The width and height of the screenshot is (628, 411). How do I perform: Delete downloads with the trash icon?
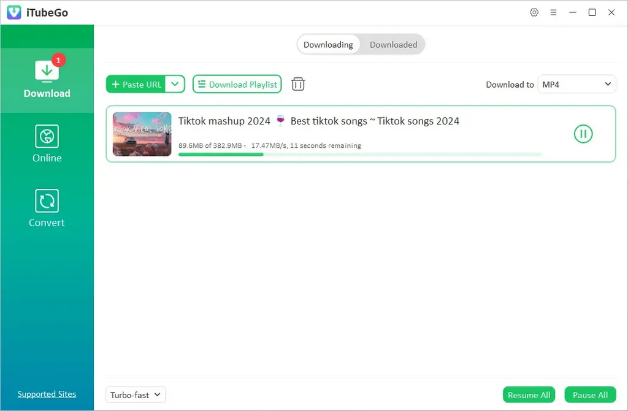(298, 84)
